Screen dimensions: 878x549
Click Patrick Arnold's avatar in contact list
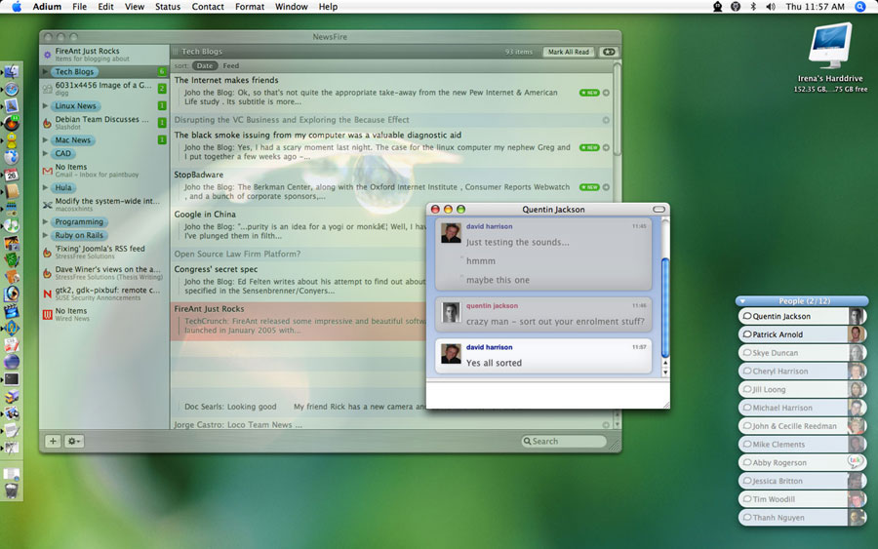pyautogui.click(x=857, y=334)
